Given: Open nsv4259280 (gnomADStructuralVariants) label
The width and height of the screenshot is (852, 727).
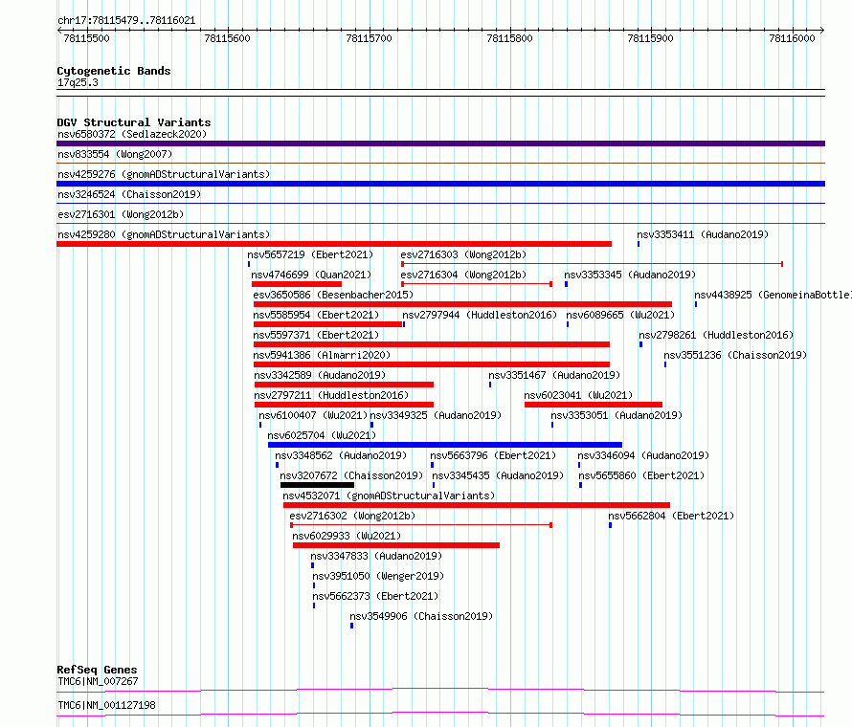Looking at the screenshot, I should [164, 234].
